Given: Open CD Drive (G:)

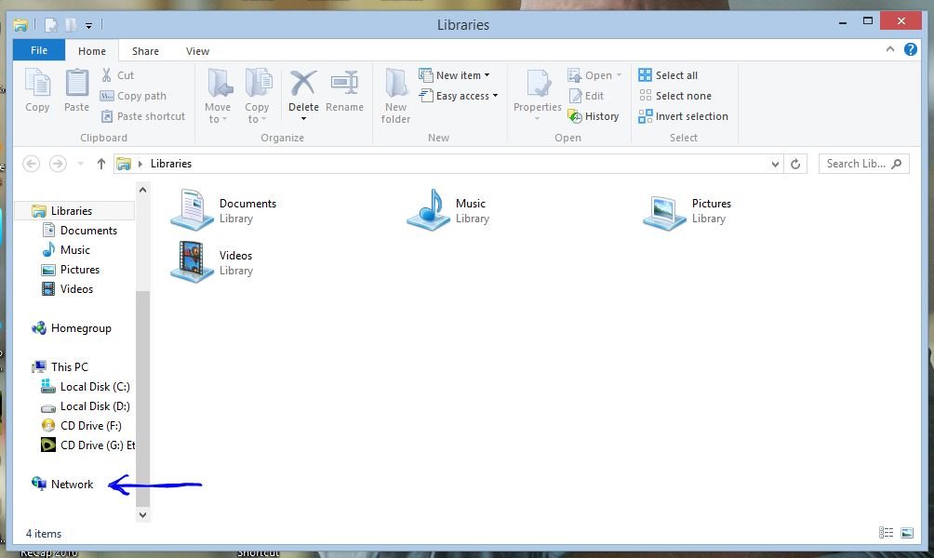Looking at the screenshot, I should (88, 445).
